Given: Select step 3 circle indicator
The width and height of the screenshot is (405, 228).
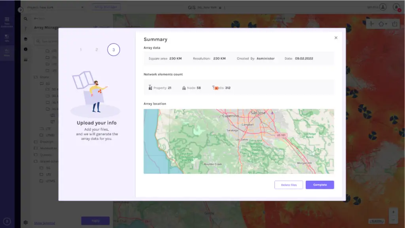Looking at the screenshot, I should (114, 50).
